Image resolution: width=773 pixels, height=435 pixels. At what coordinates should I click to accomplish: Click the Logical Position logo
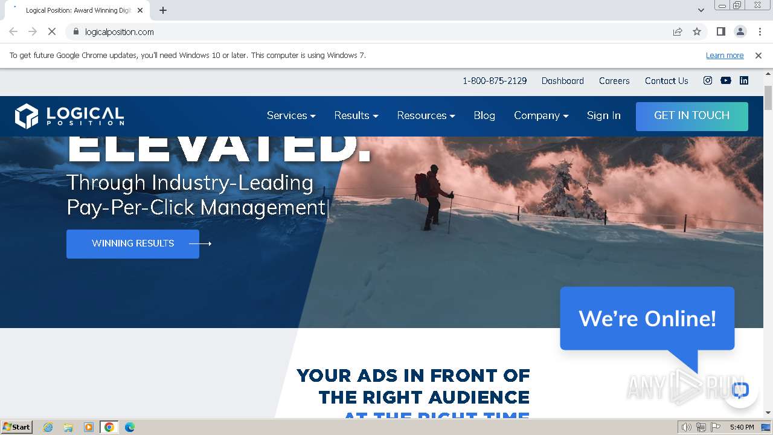[x=69, y=116]
